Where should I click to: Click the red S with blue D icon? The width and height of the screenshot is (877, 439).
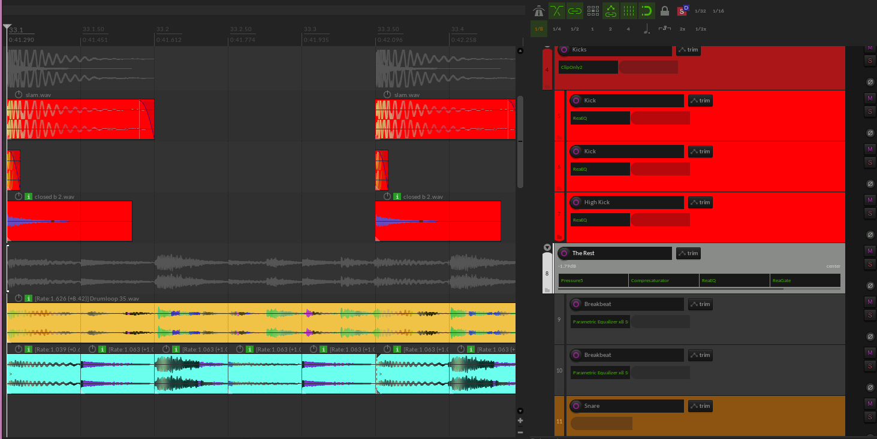pos(682,11)
